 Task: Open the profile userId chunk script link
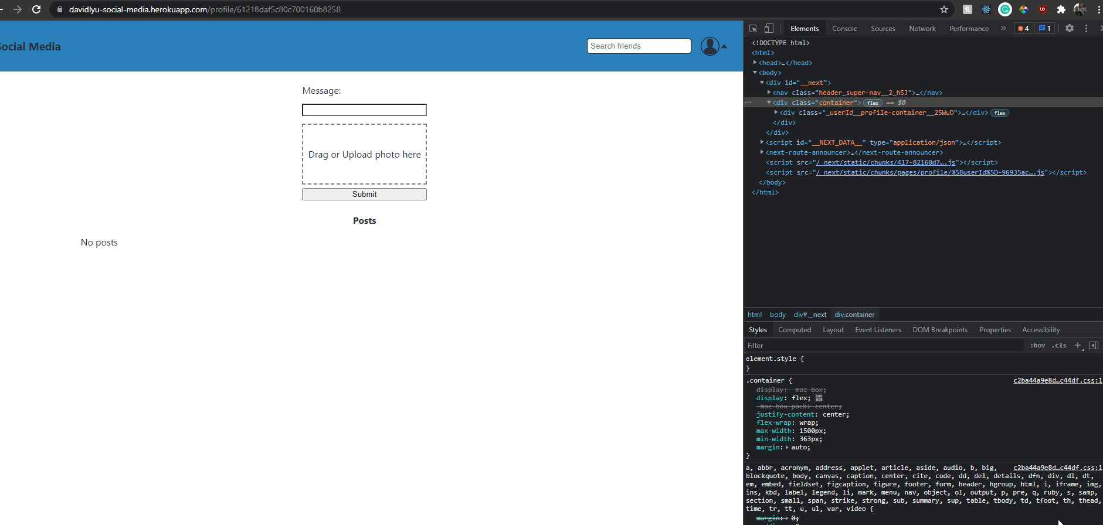[x=931, y=172]
